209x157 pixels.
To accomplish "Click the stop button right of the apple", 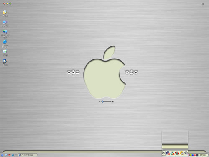I will [136, 72].
